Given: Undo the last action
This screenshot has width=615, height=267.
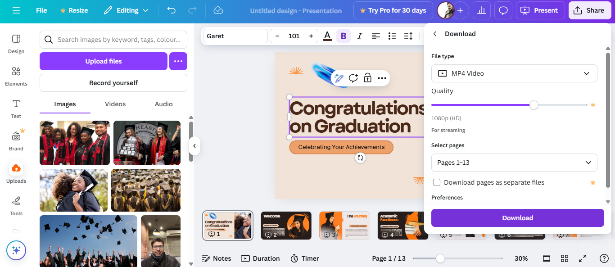Looking at the screenshot, I should (x=171, y=10).
